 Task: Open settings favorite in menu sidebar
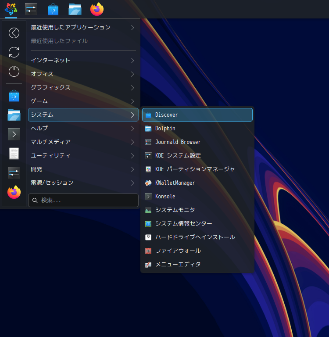point(14,173)
